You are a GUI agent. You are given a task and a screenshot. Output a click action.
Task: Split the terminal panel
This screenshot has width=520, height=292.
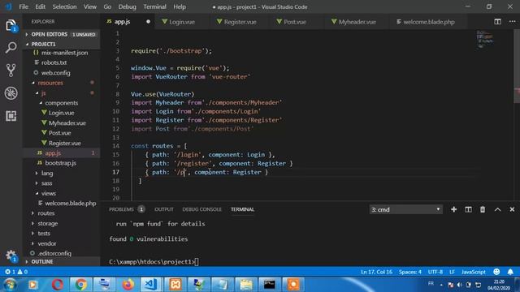pyautogui.click(x=468, y=209)
